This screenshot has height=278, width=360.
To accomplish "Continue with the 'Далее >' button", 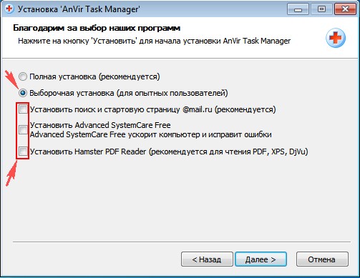I will point(261,259).
